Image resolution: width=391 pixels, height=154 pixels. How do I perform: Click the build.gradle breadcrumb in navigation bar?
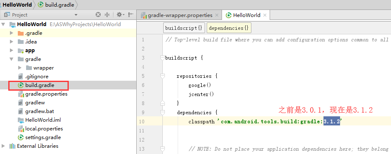click(x=56, y=5)
